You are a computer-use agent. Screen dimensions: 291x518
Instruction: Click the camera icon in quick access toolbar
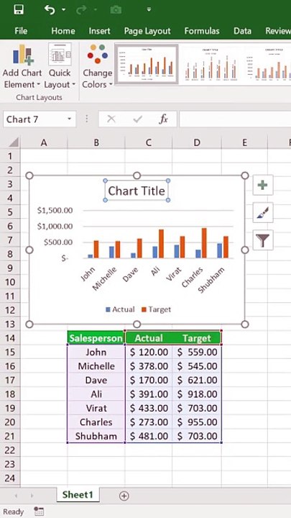tap(116, 10)
